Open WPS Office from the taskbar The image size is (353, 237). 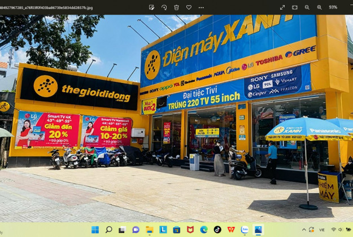(231, 230)
